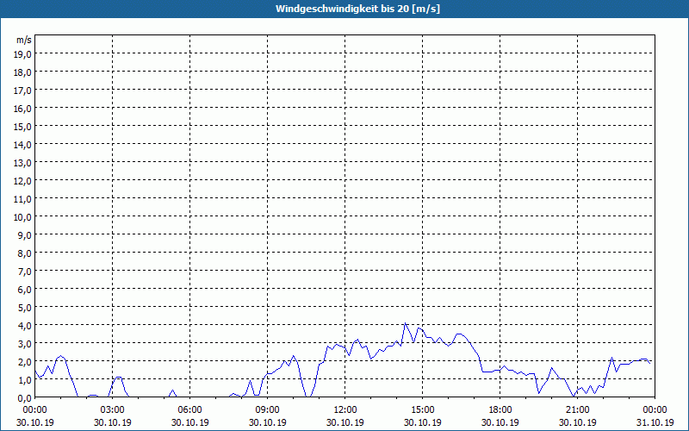Click the '30.10.19' date under '03:00'
The width and height of the screenshot is (689, 431).
coord(113,422)
